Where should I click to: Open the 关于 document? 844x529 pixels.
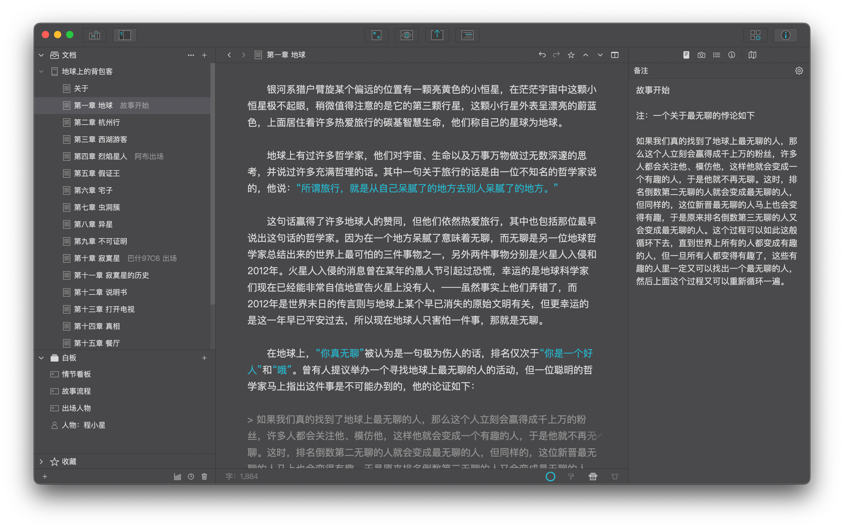coord(122,89)
